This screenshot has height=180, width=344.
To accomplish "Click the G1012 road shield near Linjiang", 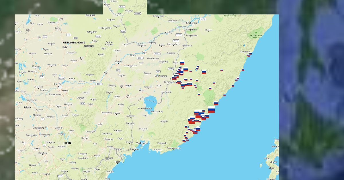I will [x=179, y=35].
